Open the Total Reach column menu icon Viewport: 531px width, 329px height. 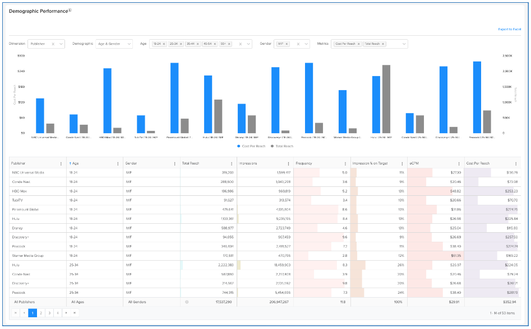tap(232, 163)
